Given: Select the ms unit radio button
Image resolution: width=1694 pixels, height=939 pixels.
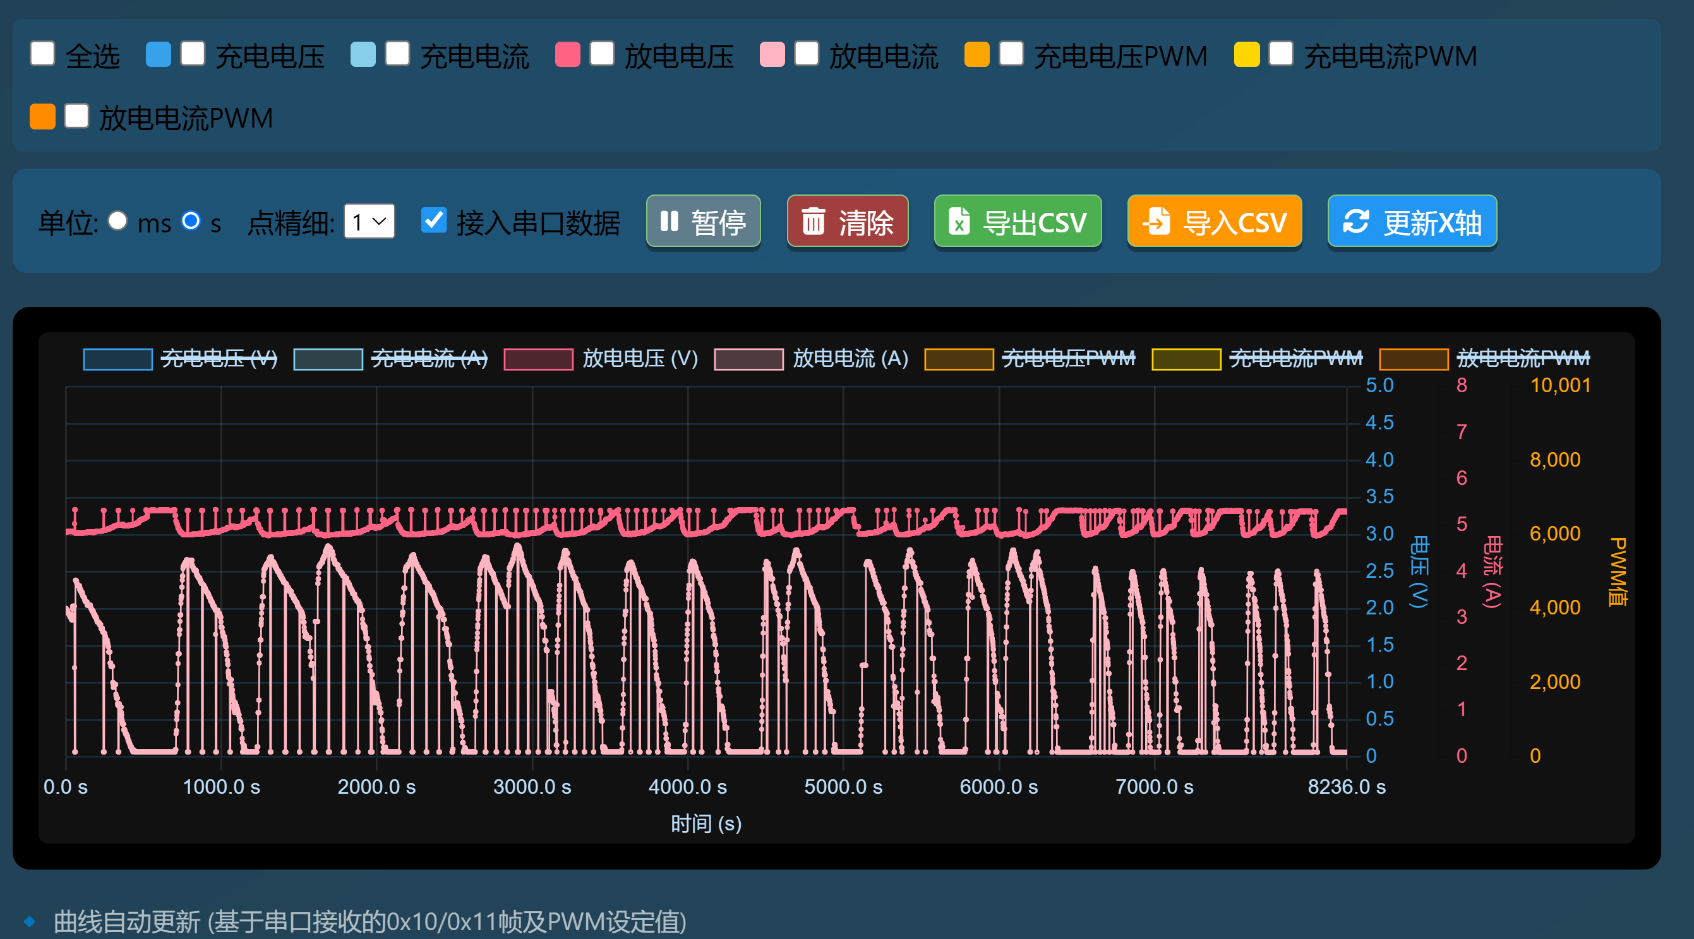Looking at the screenshot, I should (117, 221).
